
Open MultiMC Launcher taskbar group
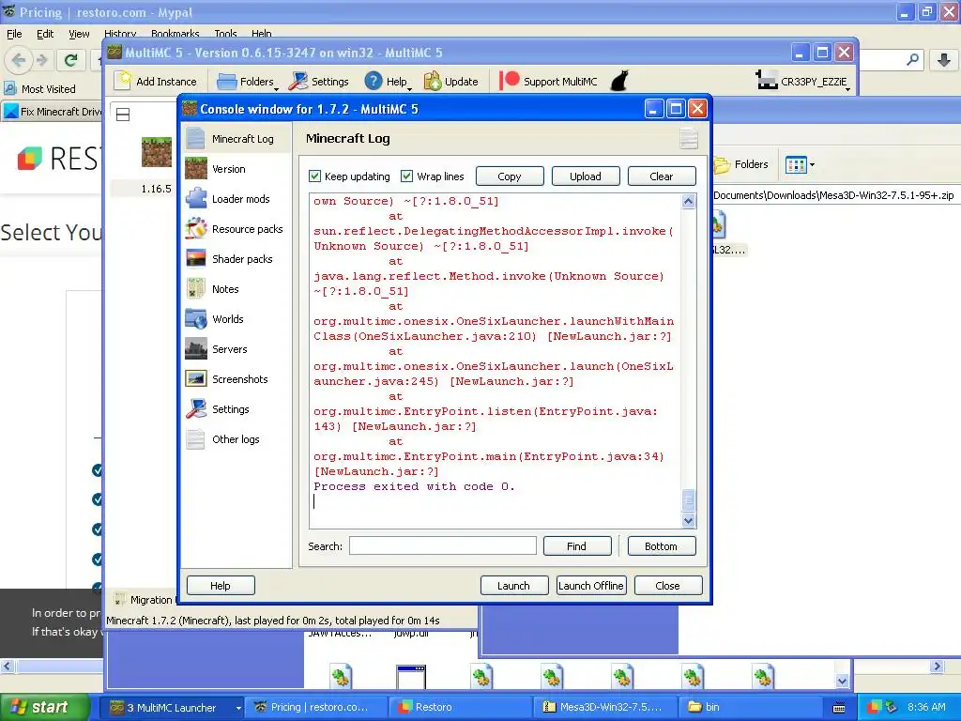click(x=174, y=708)
